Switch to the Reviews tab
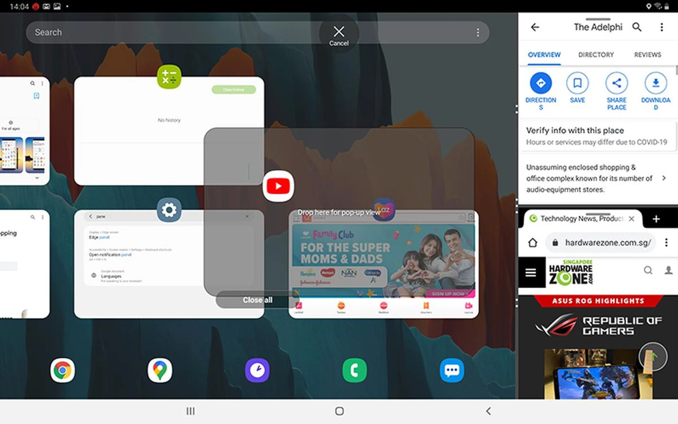This screenshot has height=424, width=678. (x=647, y=55)
